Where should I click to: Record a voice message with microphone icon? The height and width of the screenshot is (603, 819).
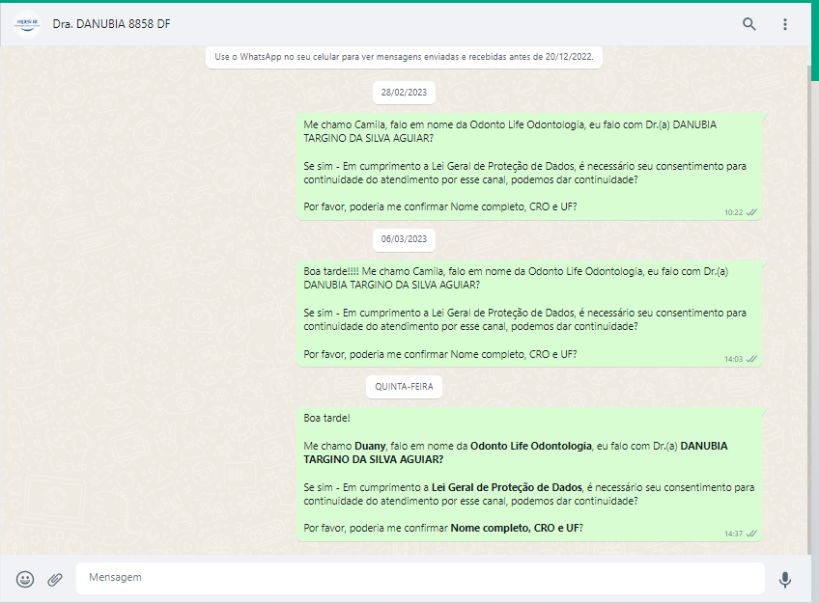click(784, 579)
